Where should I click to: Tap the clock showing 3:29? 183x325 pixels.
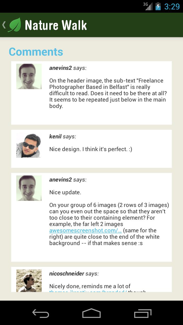click(x=172, y=6)
